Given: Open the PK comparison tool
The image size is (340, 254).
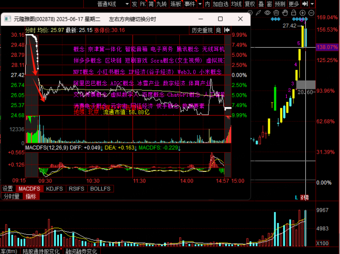Looking at the screenshot, I should click(x=143, y=4).
